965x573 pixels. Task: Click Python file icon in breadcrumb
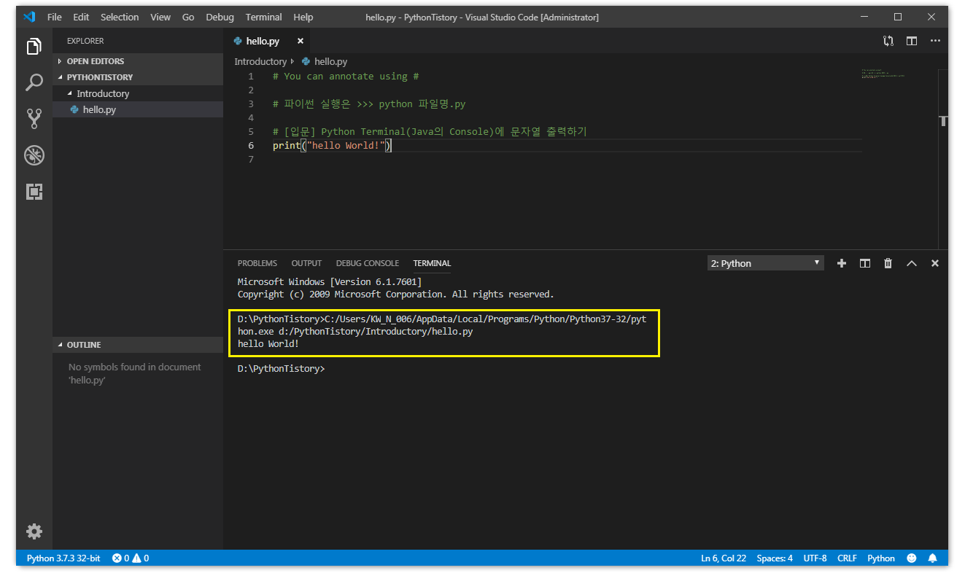(x=306, y=62)
